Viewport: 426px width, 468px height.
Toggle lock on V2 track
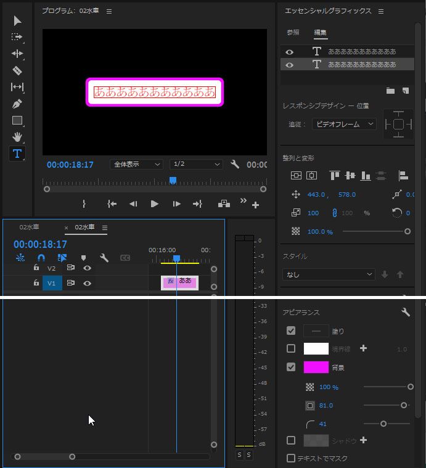36,268
